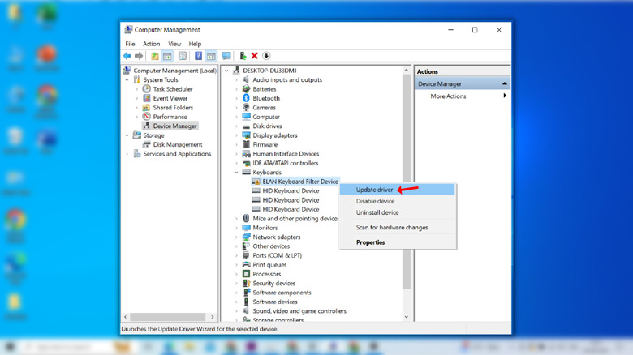This screenshot has height=355, width=633.
Task: Open the View menu
Action: [x=174, y=44]
